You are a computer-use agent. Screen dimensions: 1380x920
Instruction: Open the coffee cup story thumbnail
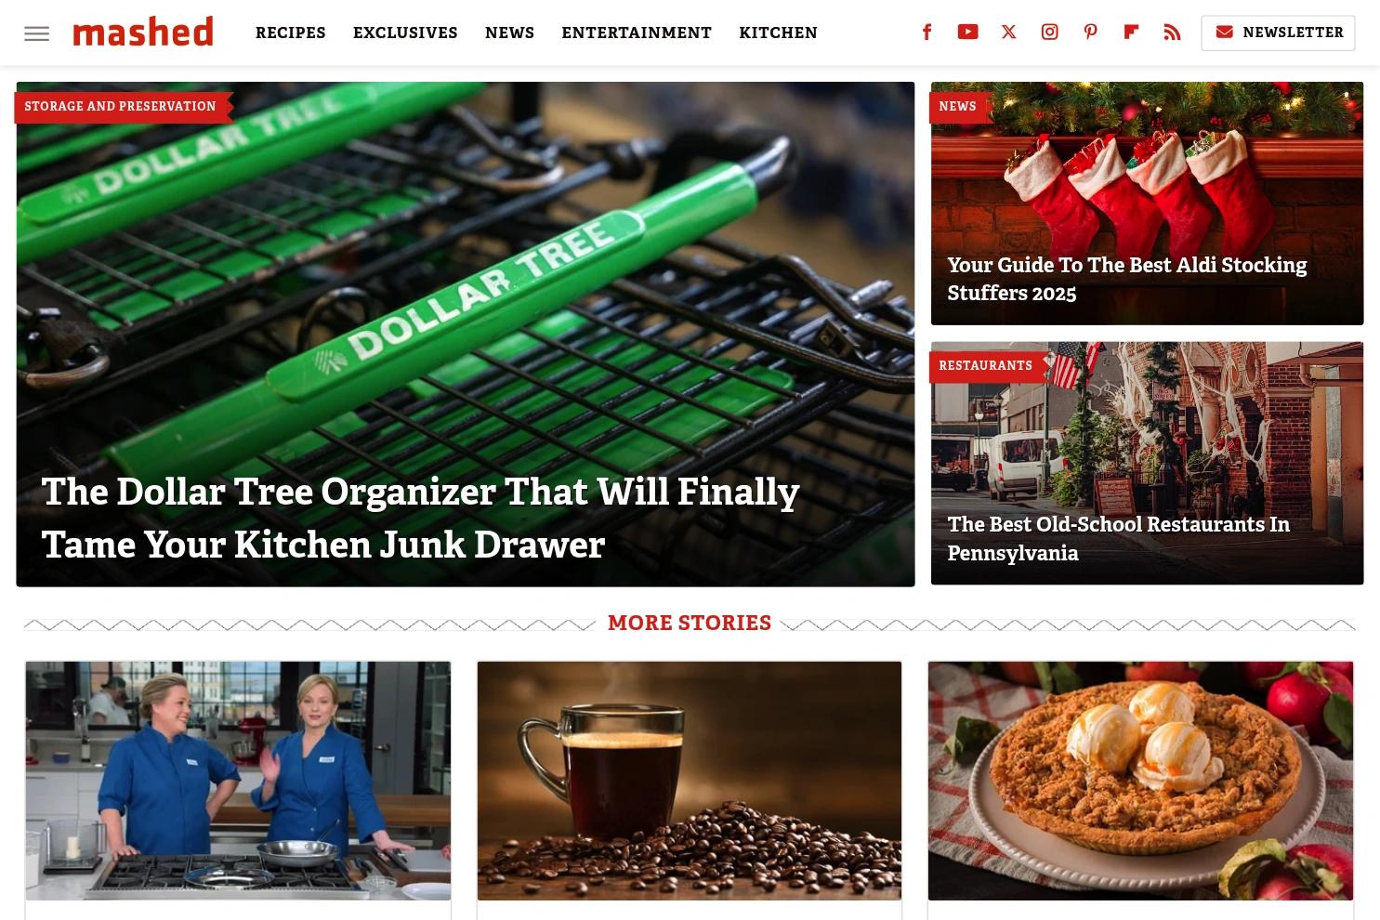[690, 781]
